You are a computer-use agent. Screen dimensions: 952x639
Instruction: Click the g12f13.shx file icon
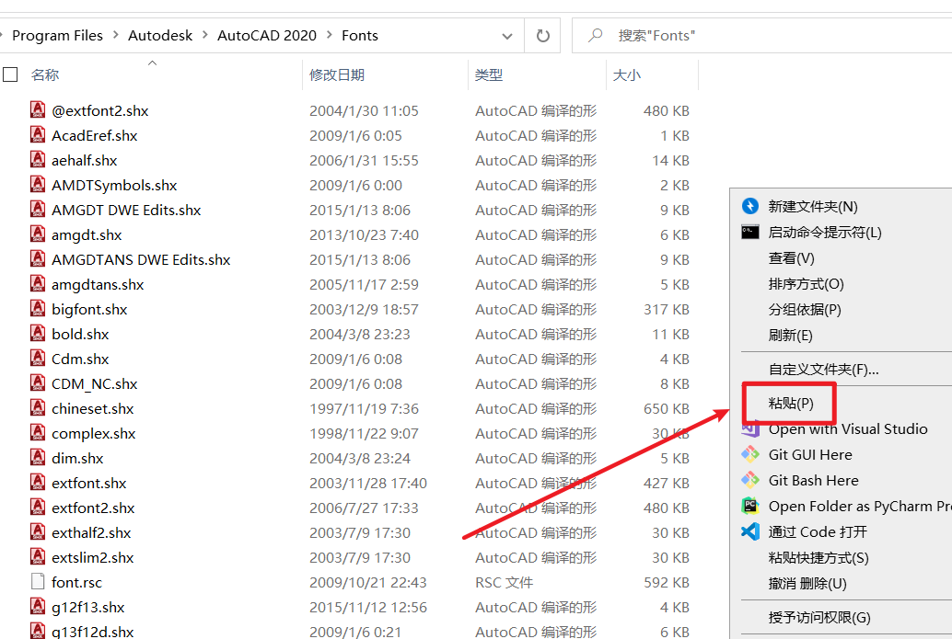click(38, 607)
